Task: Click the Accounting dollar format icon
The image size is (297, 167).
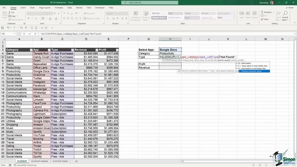Action: [108, 19]
